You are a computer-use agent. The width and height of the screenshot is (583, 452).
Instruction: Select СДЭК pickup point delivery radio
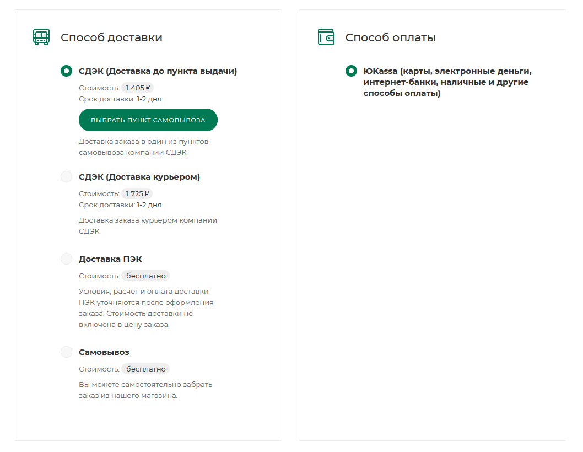tap(66, 71)
